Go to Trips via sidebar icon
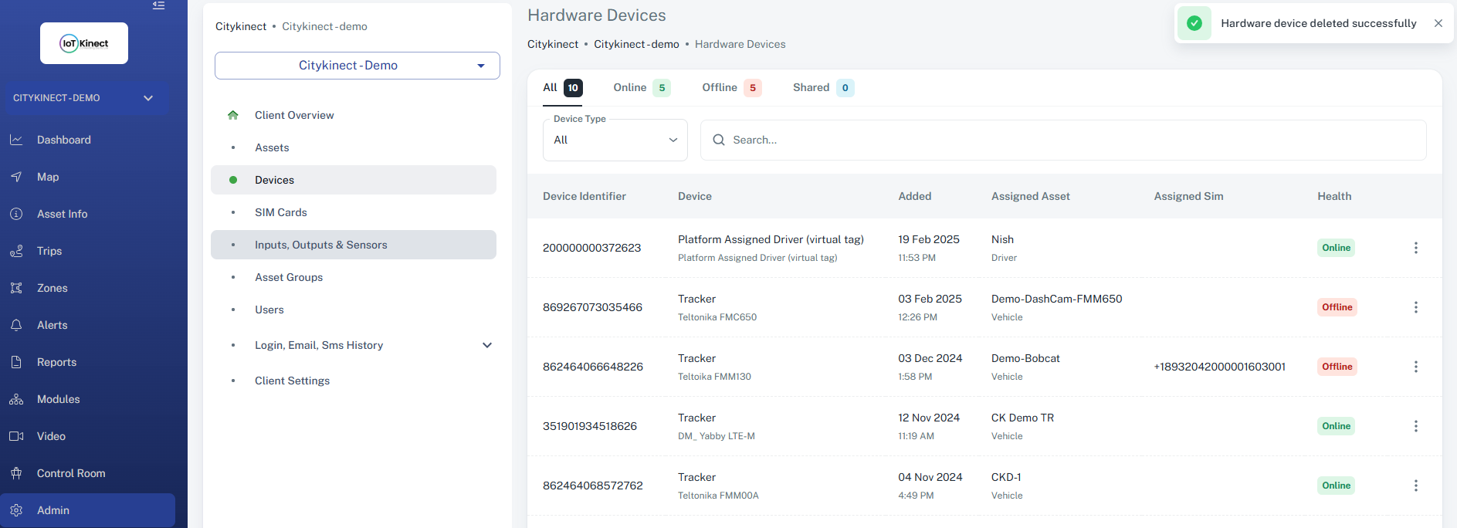Screen dimensions: 1457x528 (16, 251)
